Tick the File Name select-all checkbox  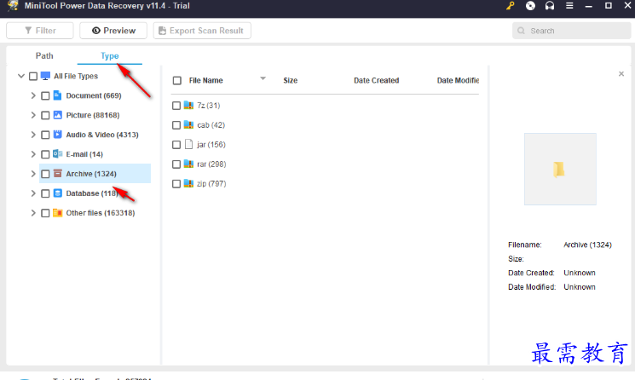click(177, 81)
